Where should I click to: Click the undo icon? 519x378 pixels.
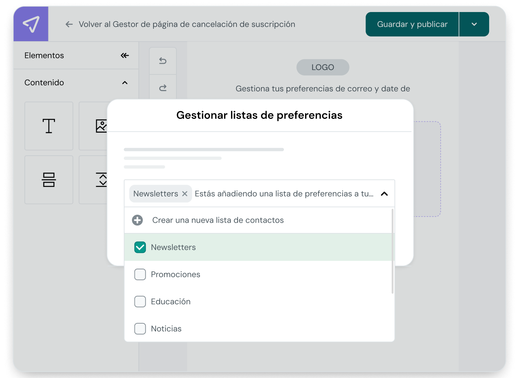point(163,61)
